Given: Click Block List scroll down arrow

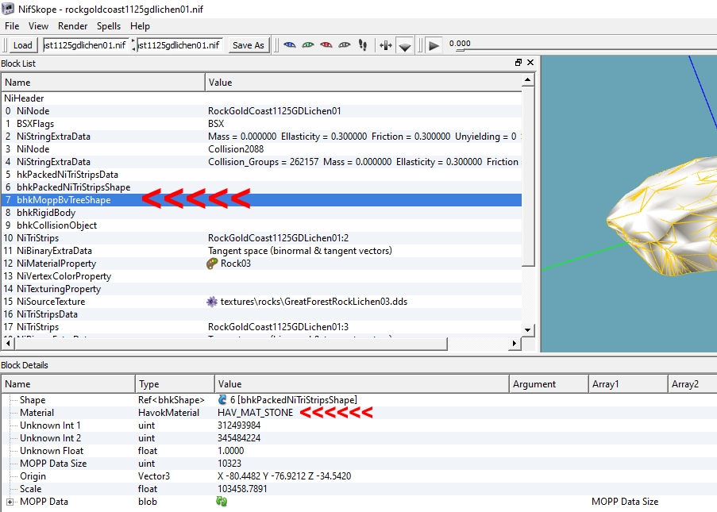Looking at the screenshot, I should (528, 330).
